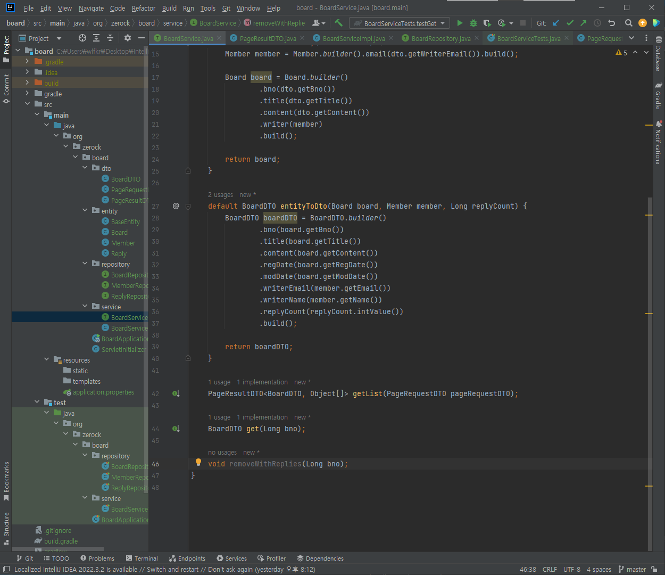Click the '1 implementation' hint above getList

[262, 382]
